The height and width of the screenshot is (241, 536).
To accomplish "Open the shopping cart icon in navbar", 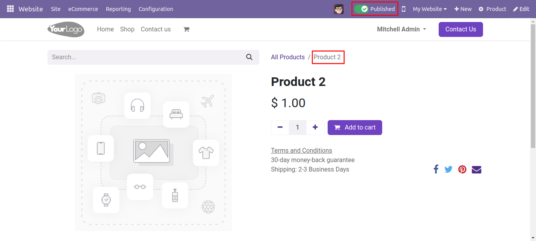I will point(186,29).
